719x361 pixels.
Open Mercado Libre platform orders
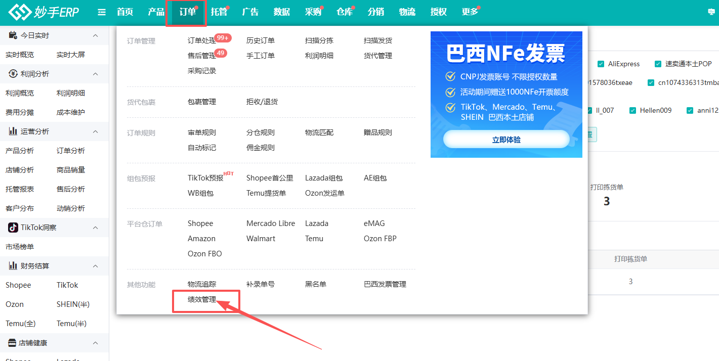point(271,223)
